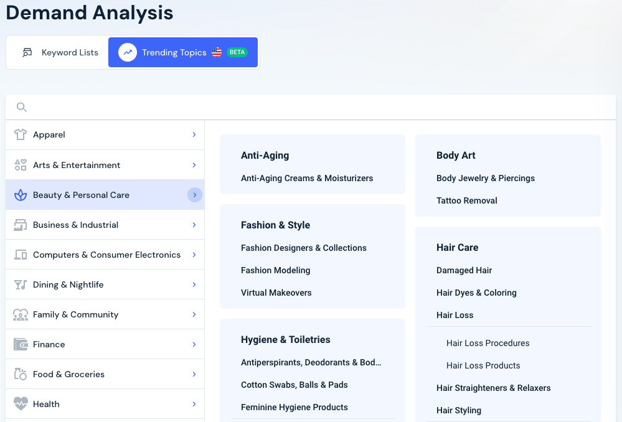622x422 pixels.
Task: Expand Business & Industrial chevron
Action: point(194,225)
